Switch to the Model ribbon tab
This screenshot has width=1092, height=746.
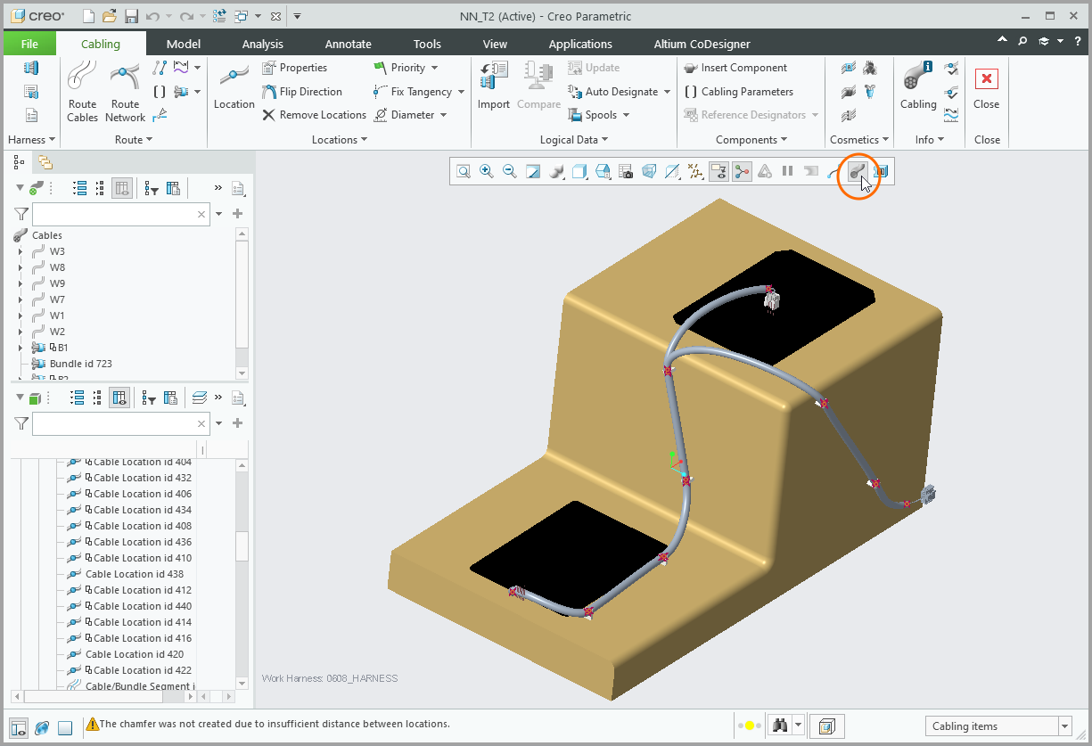pos(183,43)
